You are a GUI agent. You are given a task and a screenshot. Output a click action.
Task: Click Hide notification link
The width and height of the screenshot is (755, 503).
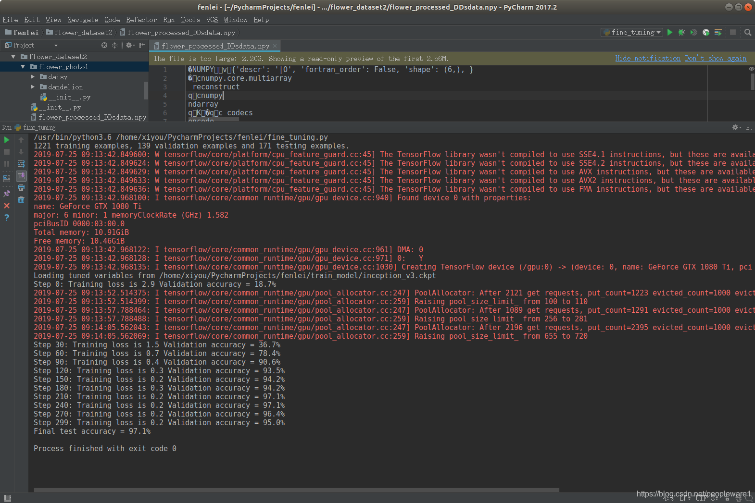click(648, 58)
